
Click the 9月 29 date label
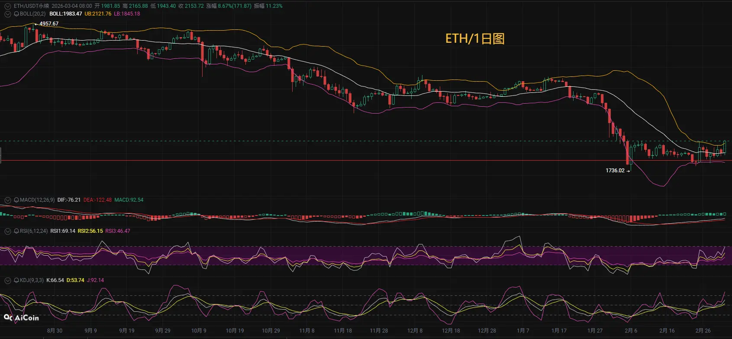click(x=162, y=331)
